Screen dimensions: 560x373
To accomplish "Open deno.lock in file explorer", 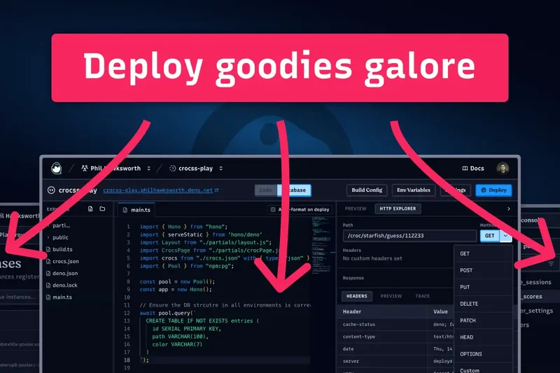I will (62, 286).
